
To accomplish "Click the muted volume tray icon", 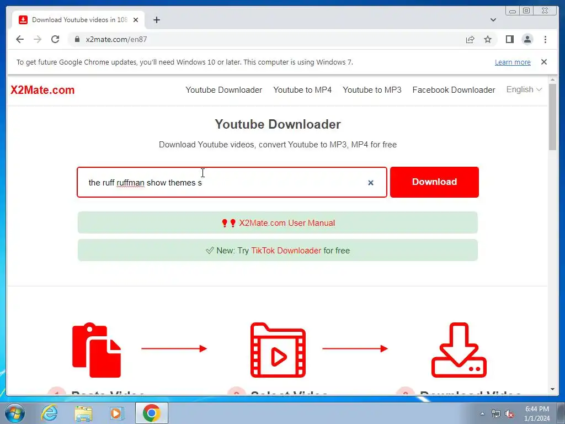I will click(509, 414).
